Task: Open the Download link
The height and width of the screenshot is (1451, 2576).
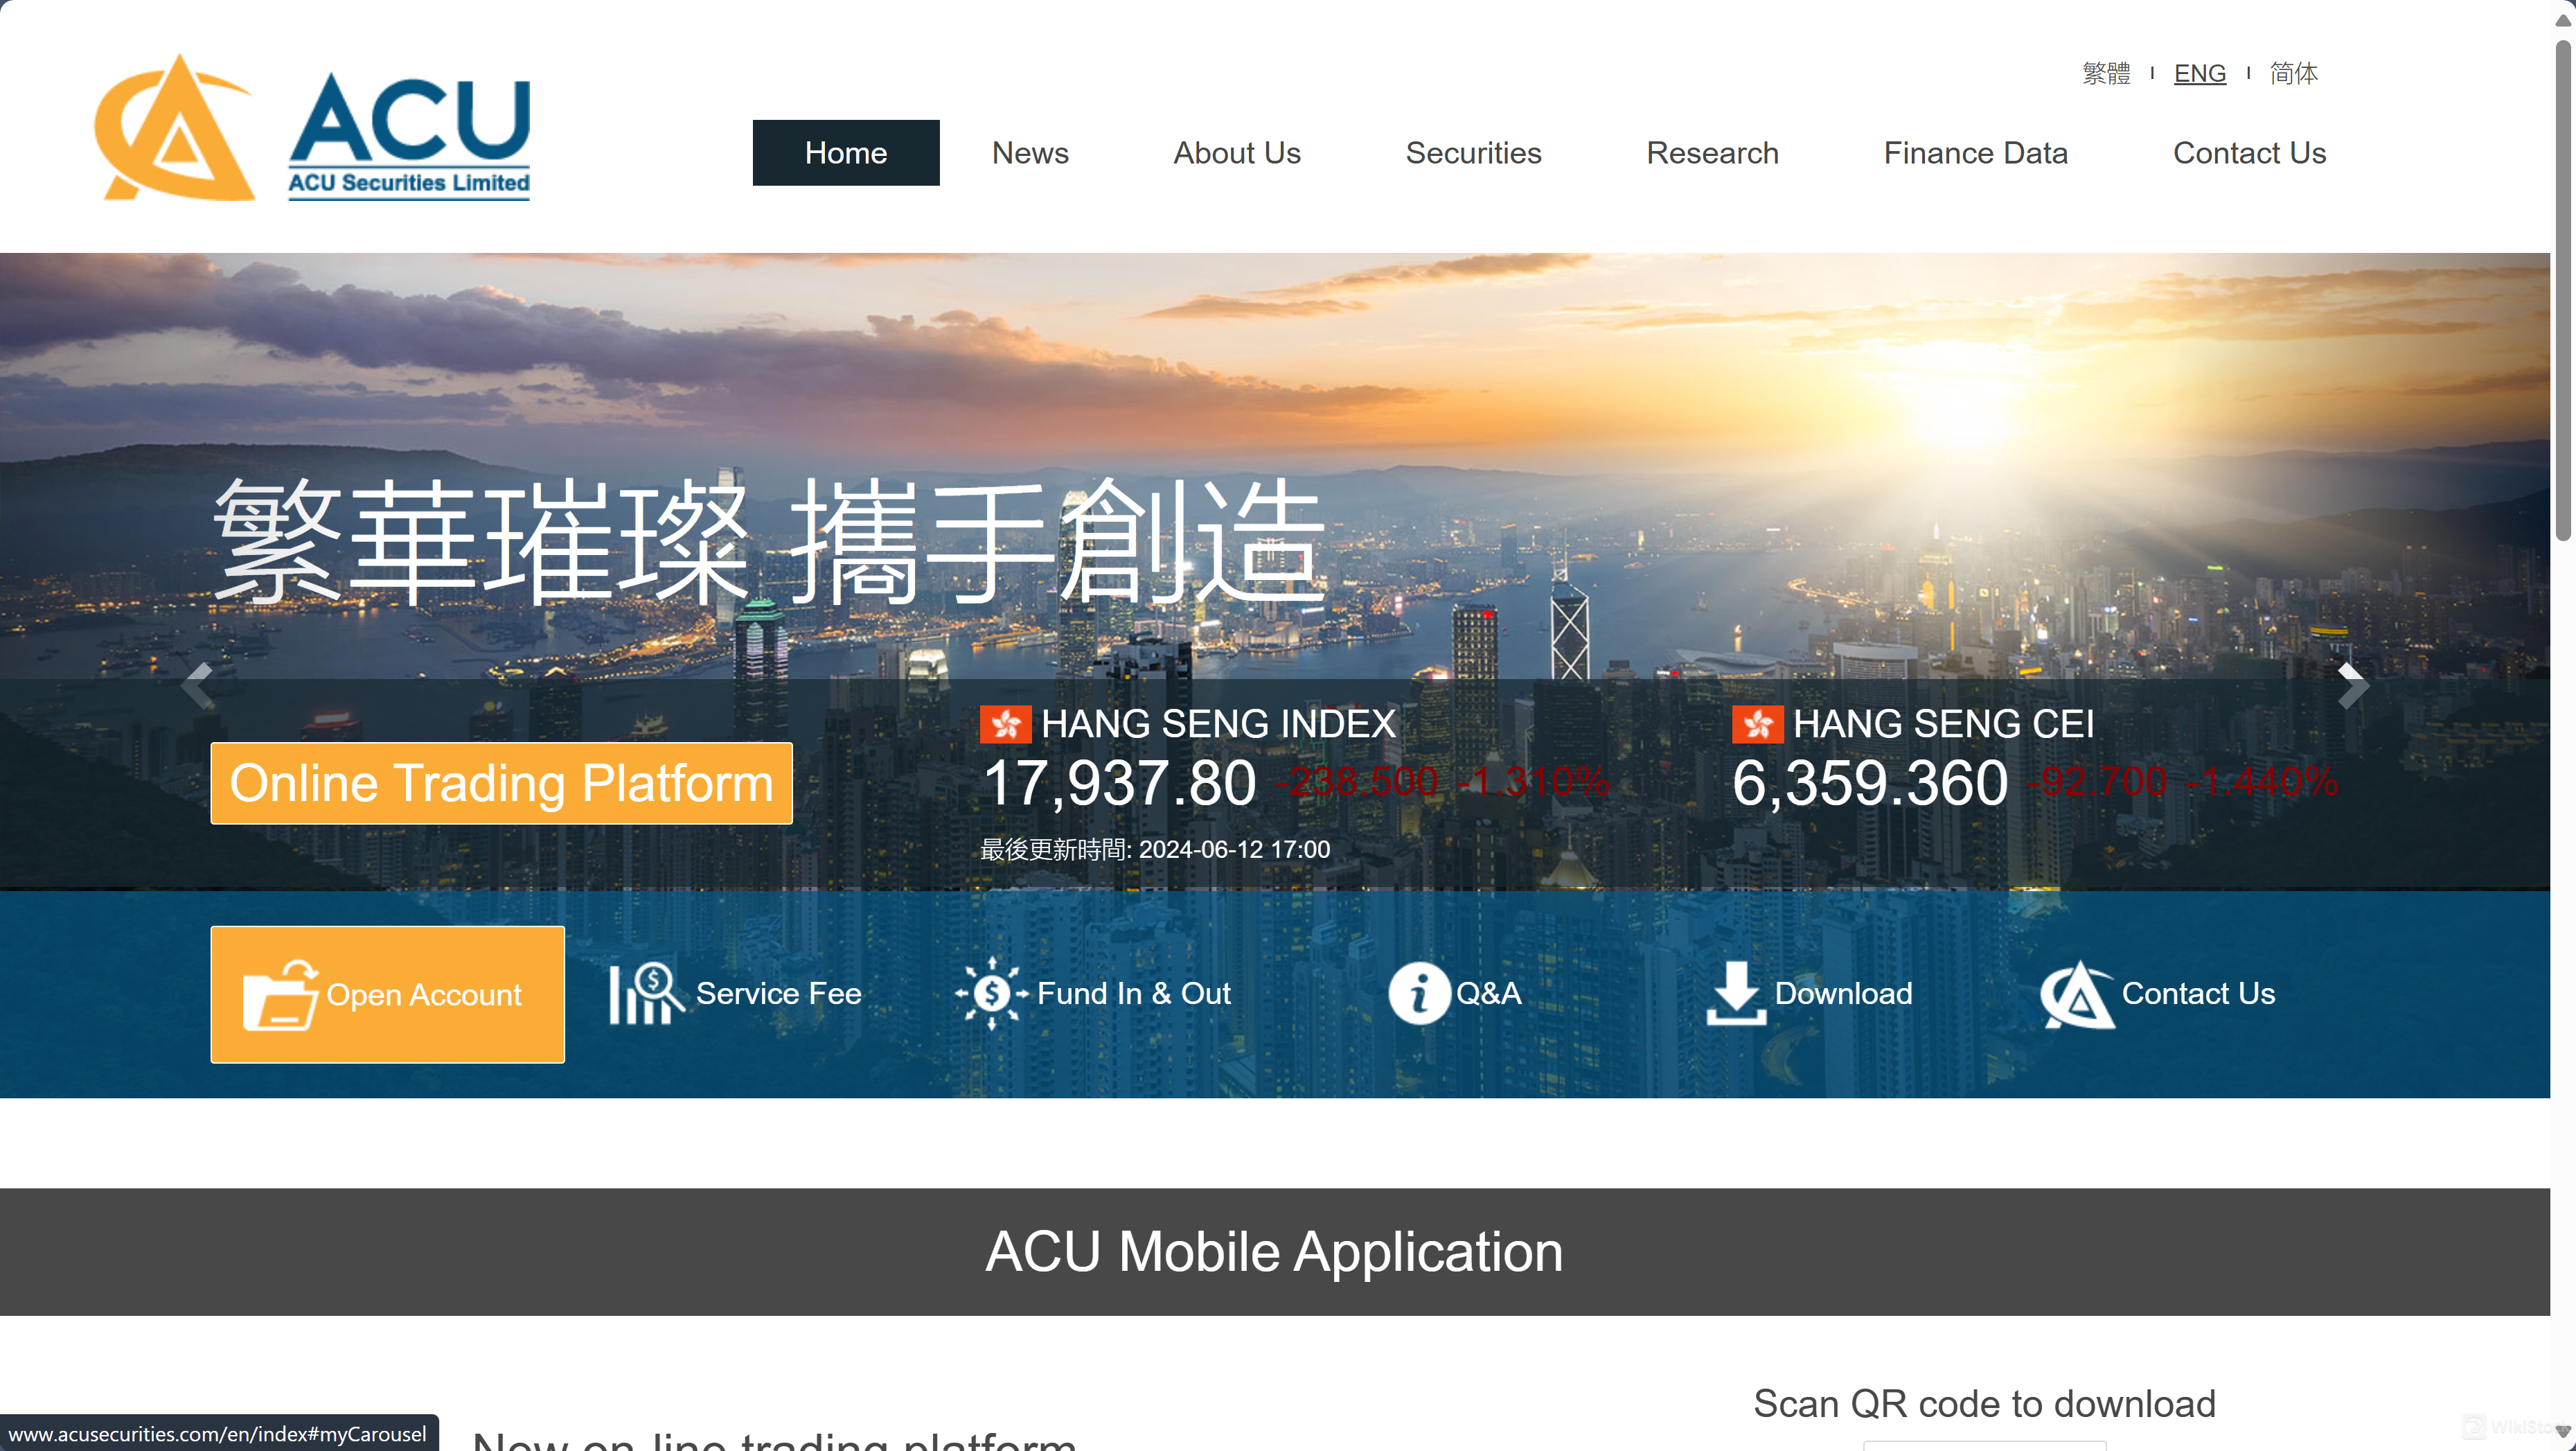Action: [1843, 994]
